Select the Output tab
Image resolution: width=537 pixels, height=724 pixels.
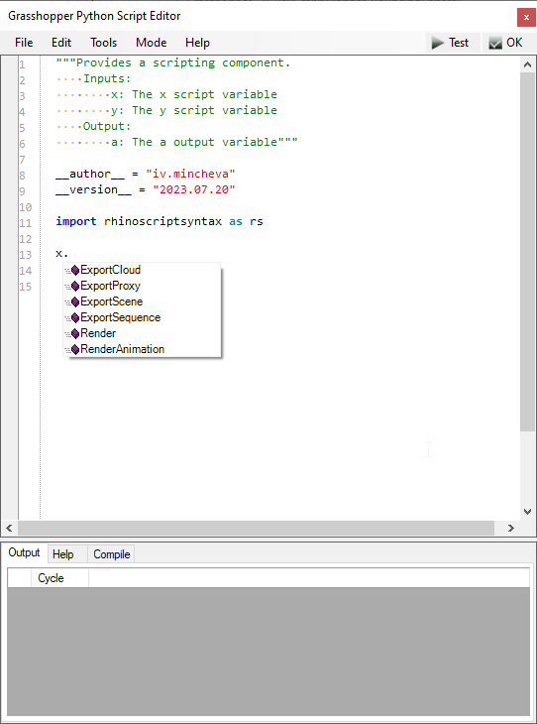point(24,552)
